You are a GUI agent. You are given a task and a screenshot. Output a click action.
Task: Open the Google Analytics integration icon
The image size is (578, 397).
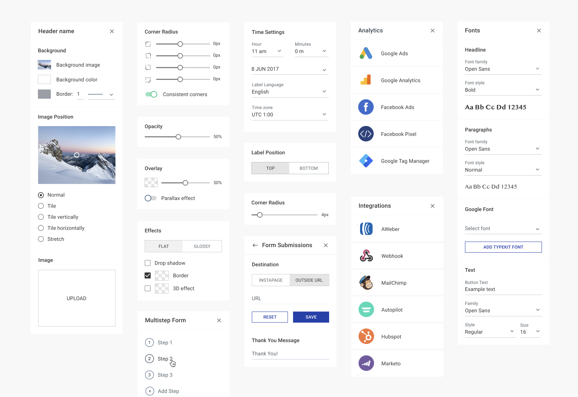[x=366, y=80]
